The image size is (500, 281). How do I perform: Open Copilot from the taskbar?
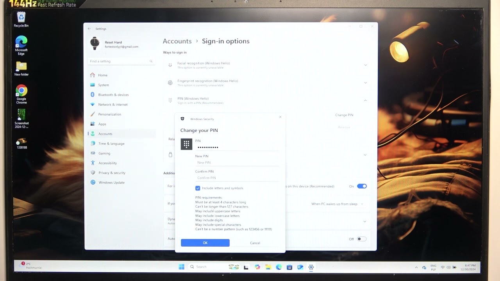(257, 267)
